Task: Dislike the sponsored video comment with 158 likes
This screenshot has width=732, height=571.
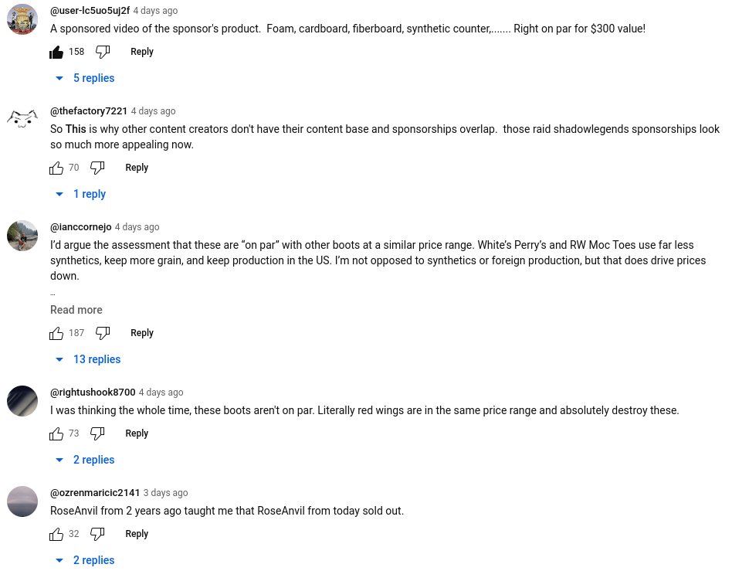Action: point(103,52)
